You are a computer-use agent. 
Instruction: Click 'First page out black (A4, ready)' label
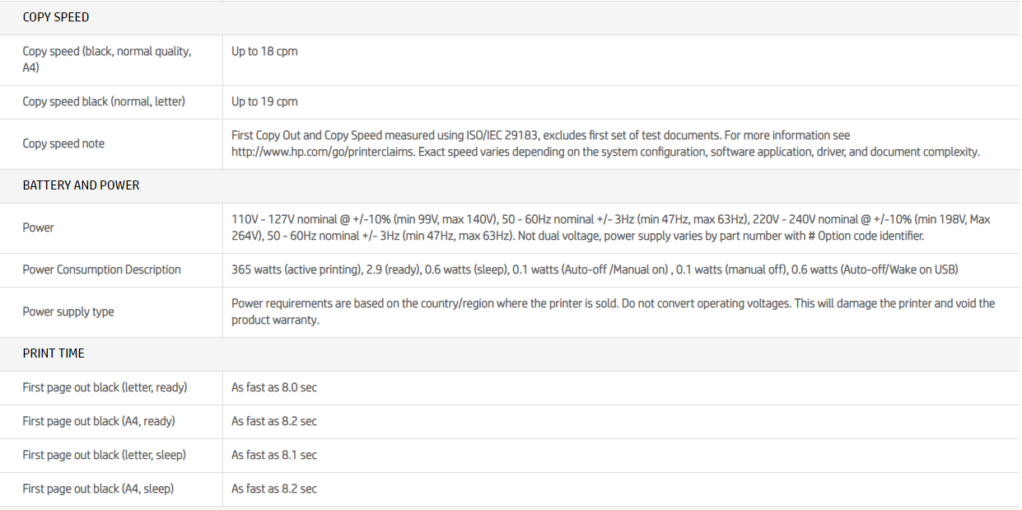tap(99, 421)
